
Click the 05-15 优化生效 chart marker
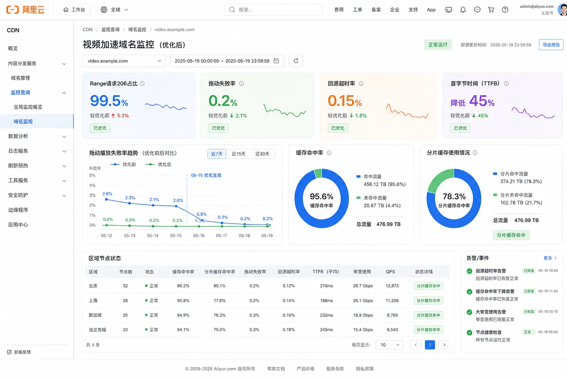click(x=206, y=175)
